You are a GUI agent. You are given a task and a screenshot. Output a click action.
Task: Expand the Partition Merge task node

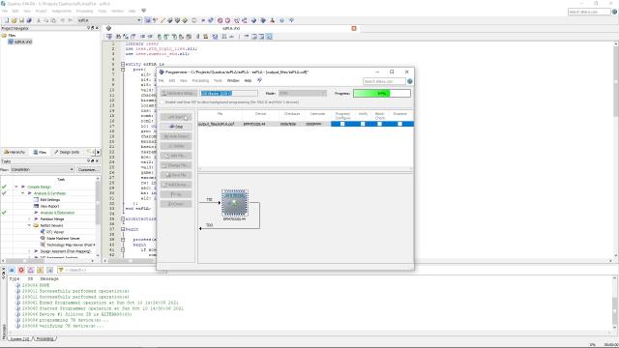tap(29, 219)
